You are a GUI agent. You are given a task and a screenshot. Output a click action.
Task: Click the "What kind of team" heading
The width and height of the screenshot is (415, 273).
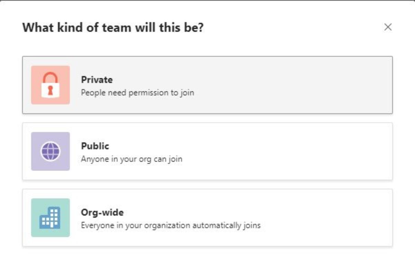113,27
